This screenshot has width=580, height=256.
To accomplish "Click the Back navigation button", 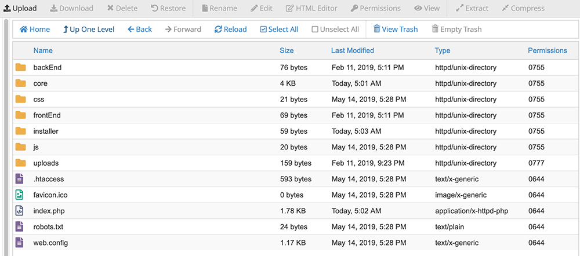I will tap(139, 29).
